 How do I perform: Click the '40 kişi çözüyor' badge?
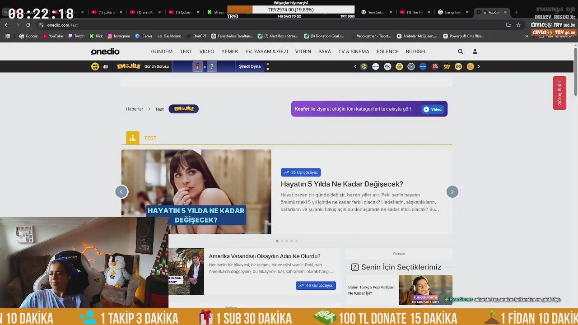point(316,286)
